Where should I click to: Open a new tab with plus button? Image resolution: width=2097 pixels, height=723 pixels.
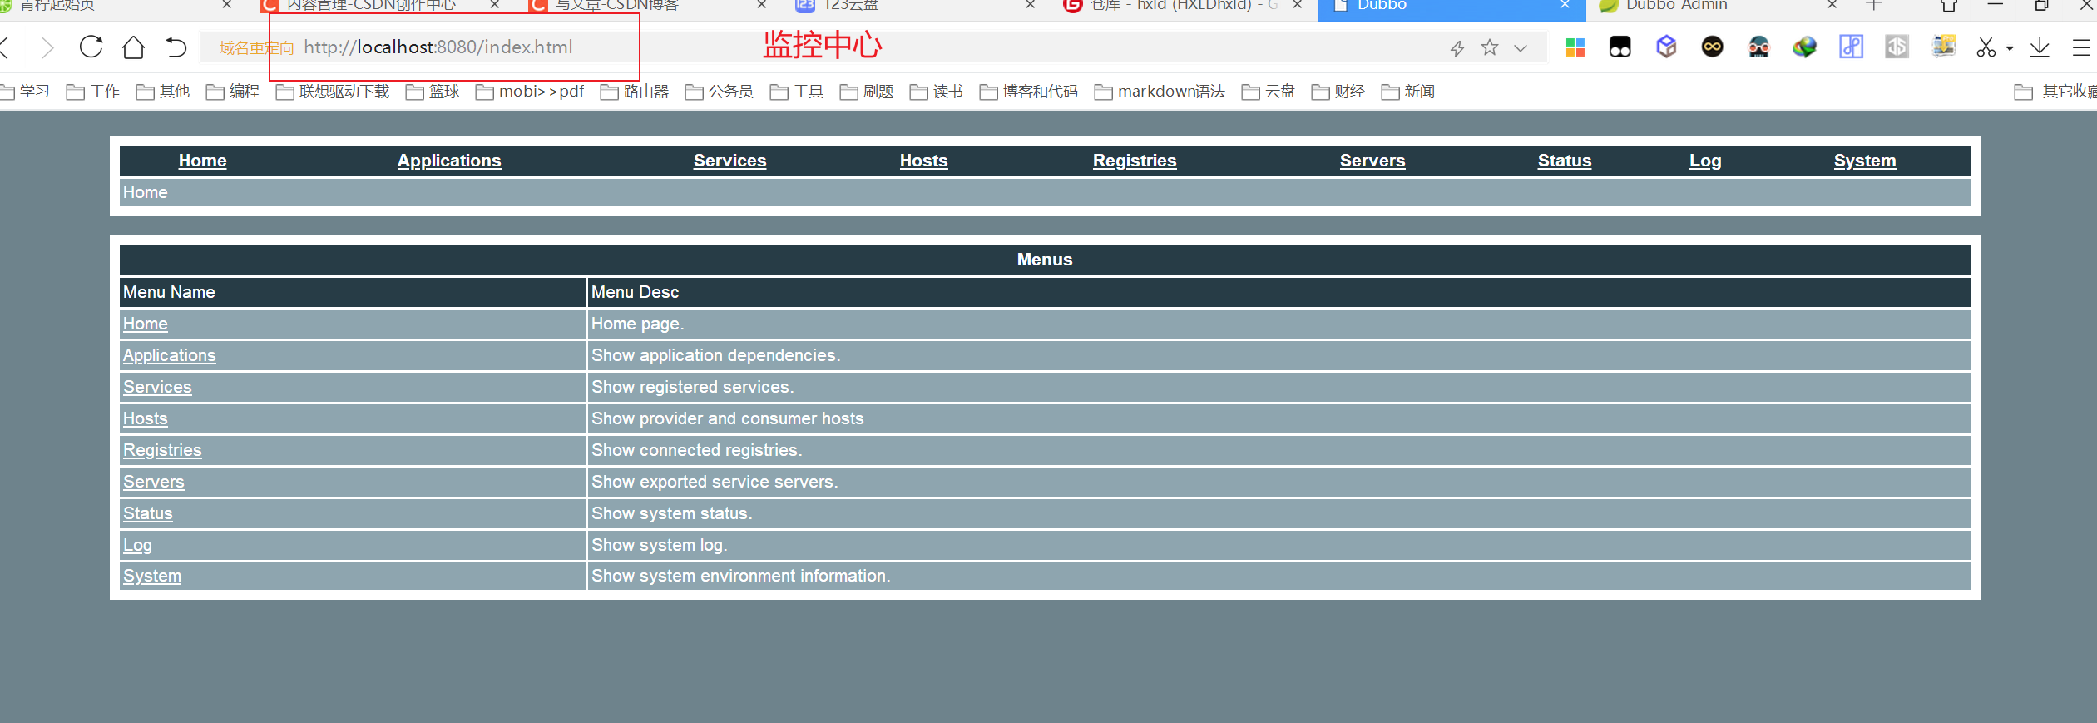pyautogui.click(x=1874, y=5)
